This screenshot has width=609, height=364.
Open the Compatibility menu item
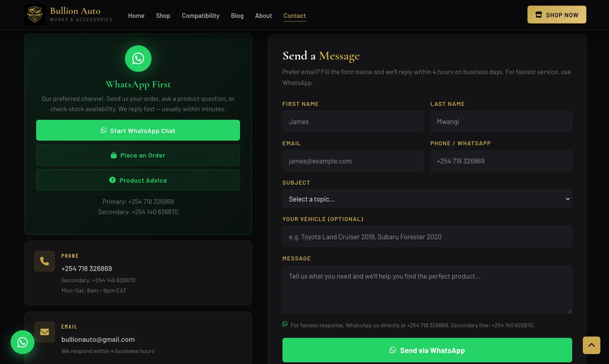(200, 16)
